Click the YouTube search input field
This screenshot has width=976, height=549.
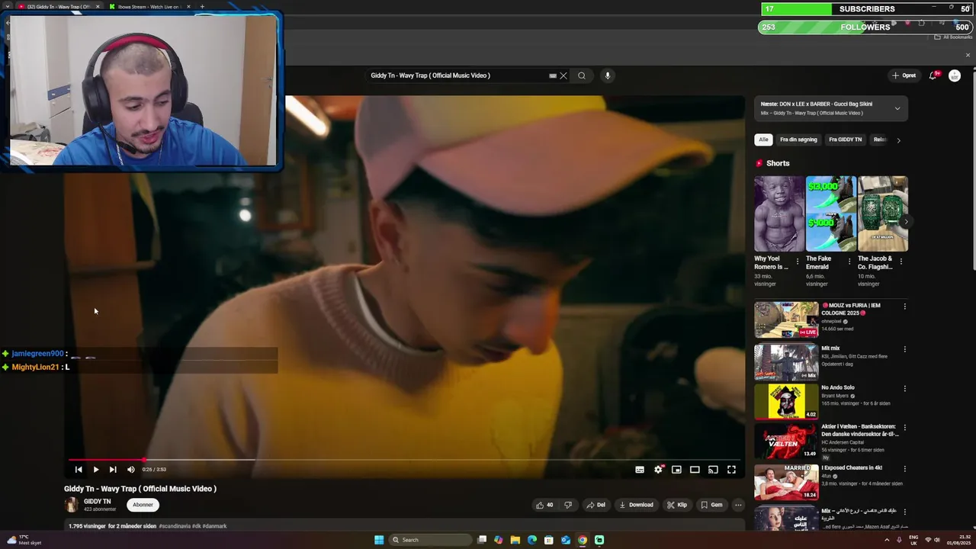pos(457,75)
